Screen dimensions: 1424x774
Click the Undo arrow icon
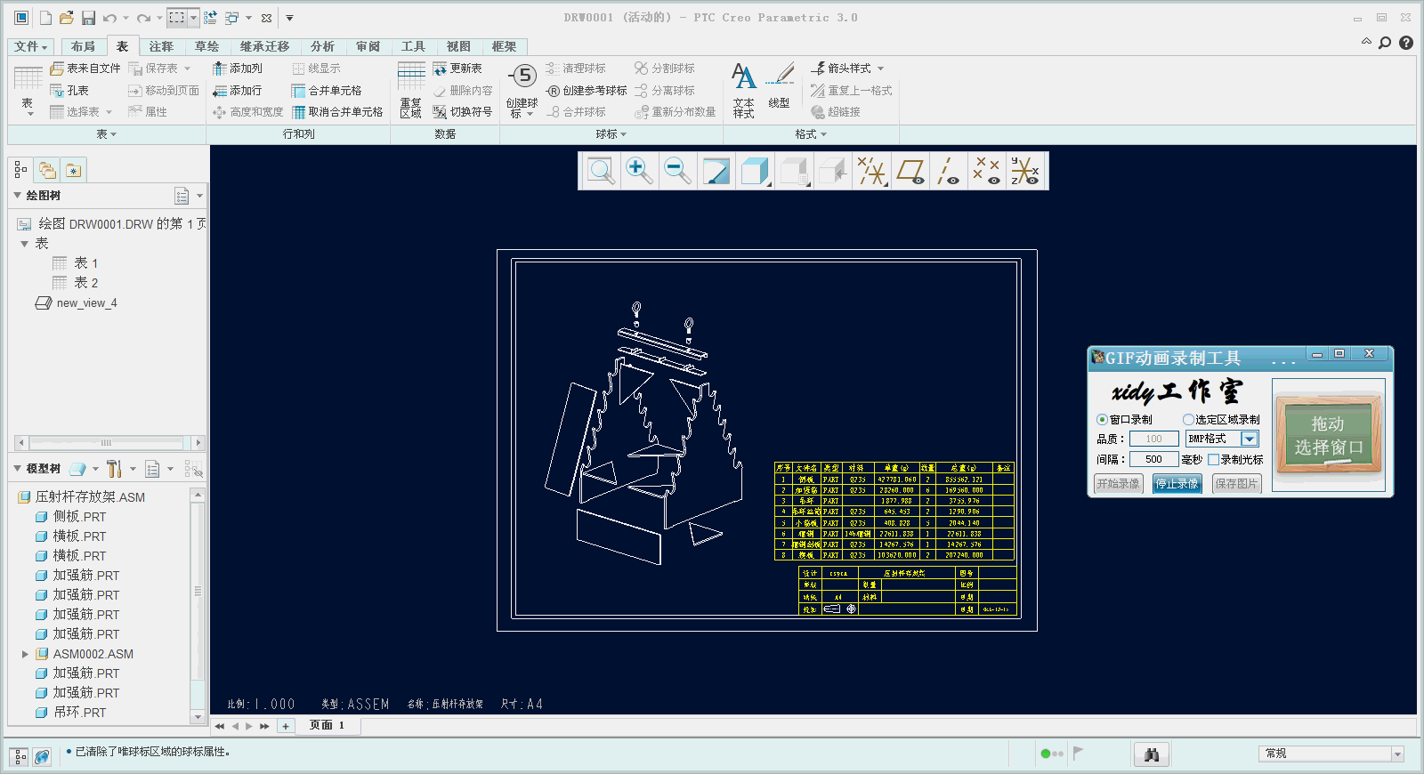(109, 18)
